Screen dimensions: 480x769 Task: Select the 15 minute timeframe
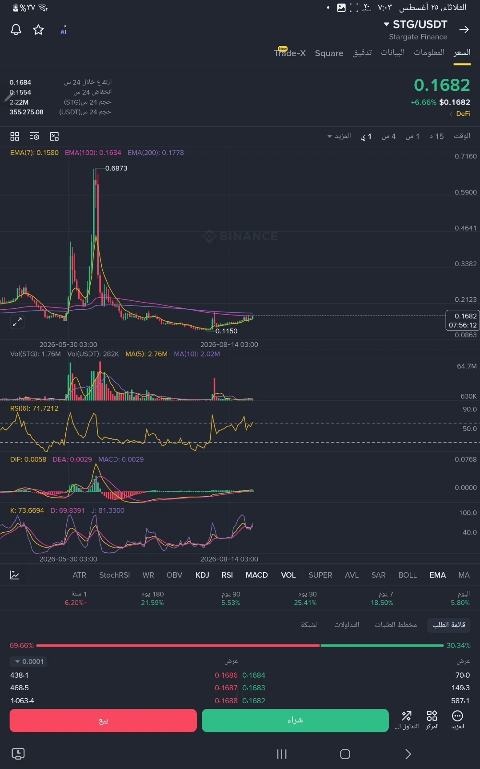coord(436,136)
